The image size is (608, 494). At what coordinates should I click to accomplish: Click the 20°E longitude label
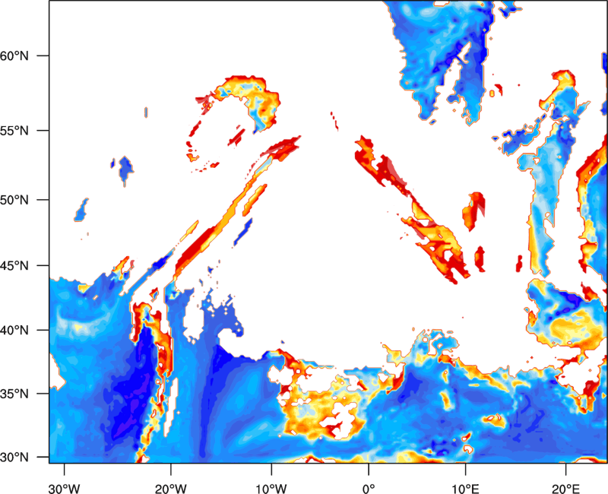565,489
